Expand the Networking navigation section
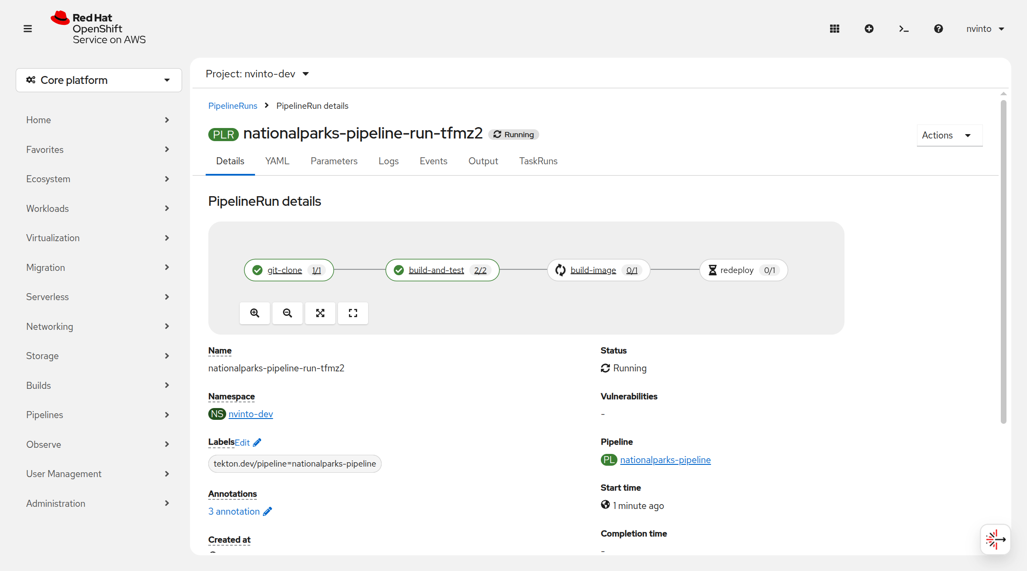This screenshot has width=1027, height=571. tap(98, 326)
